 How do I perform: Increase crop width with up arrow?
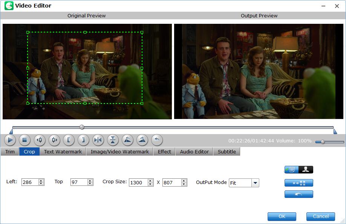pos(150,181)
